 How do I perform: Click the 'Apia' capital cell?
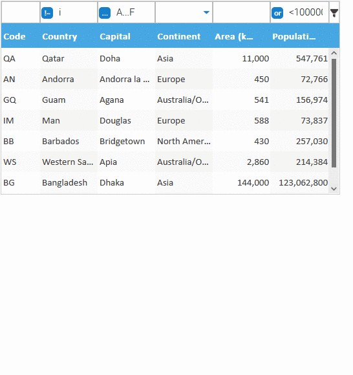[126, 162]
